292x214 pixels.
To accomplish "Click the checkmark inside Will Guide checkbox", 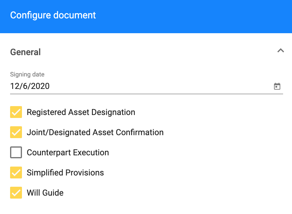I will tap(16, 193).
